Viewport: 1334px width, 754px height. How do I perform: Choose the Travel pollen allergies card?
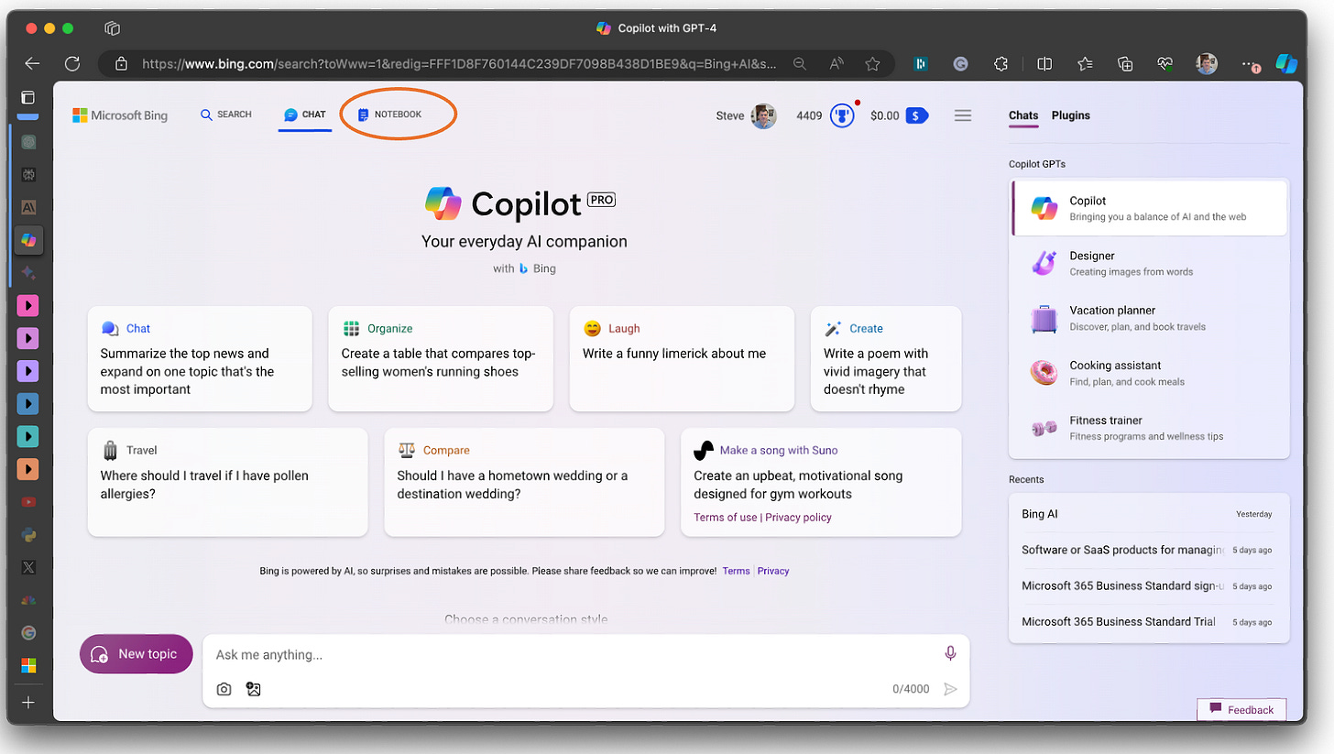pyautogui.click(x=228, y=482)
